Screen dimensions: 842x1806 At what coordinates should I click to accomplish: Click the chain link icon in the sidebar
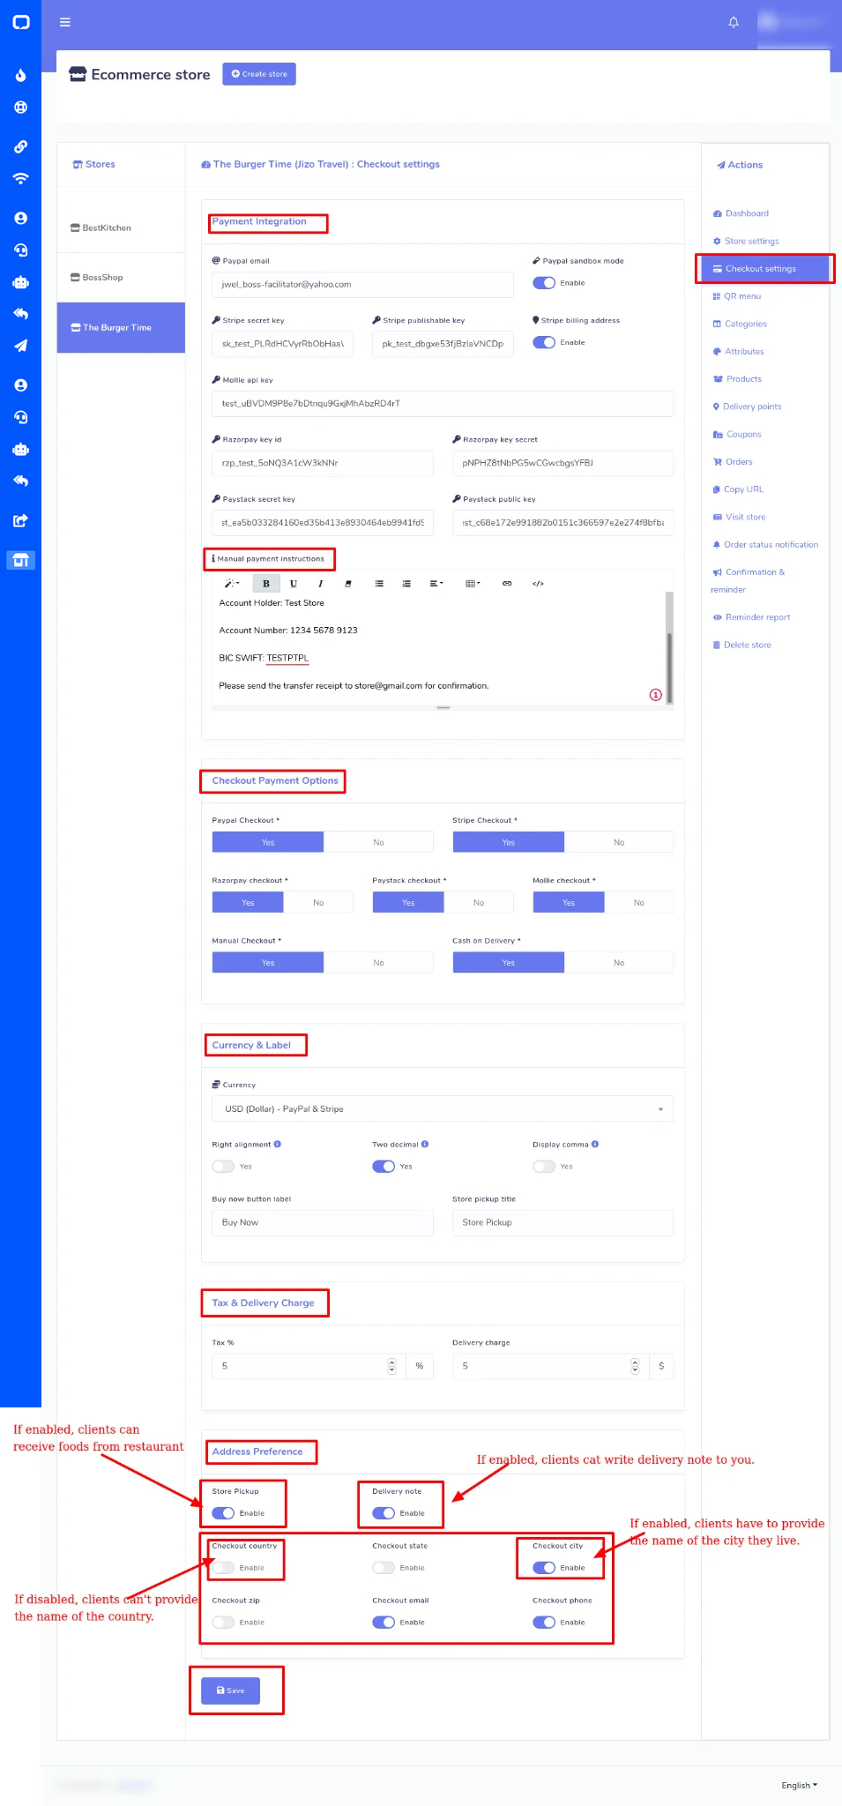[x=20, y=146]
